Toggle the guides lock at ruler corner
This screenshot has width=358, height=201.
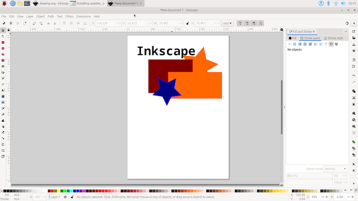tap(9, 30)
